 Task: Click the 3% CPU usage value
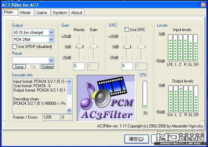pyautogui.click(x=145, y=113)
